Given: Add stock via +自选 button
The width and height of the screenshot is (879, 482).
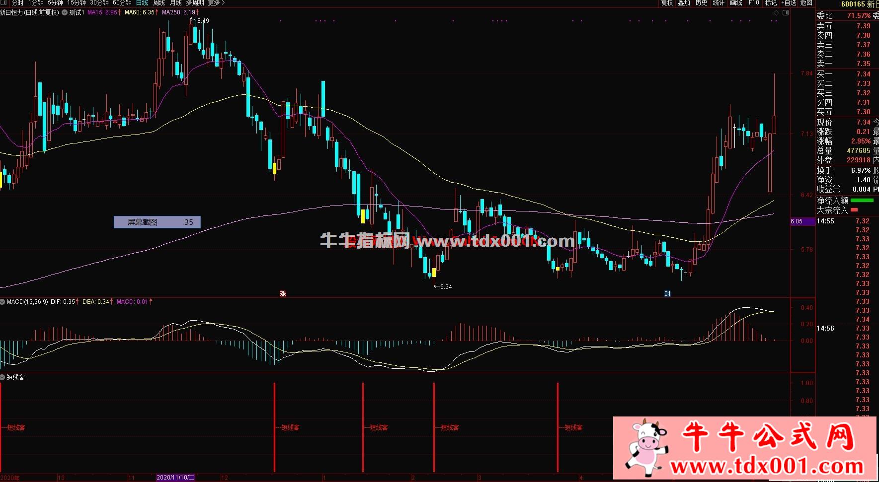Looking at the screenshot, I should 789,3.
